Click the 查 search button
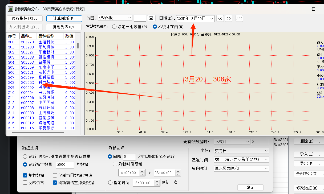This screenshot has height=194, width=324. click(x=151, y=18)
